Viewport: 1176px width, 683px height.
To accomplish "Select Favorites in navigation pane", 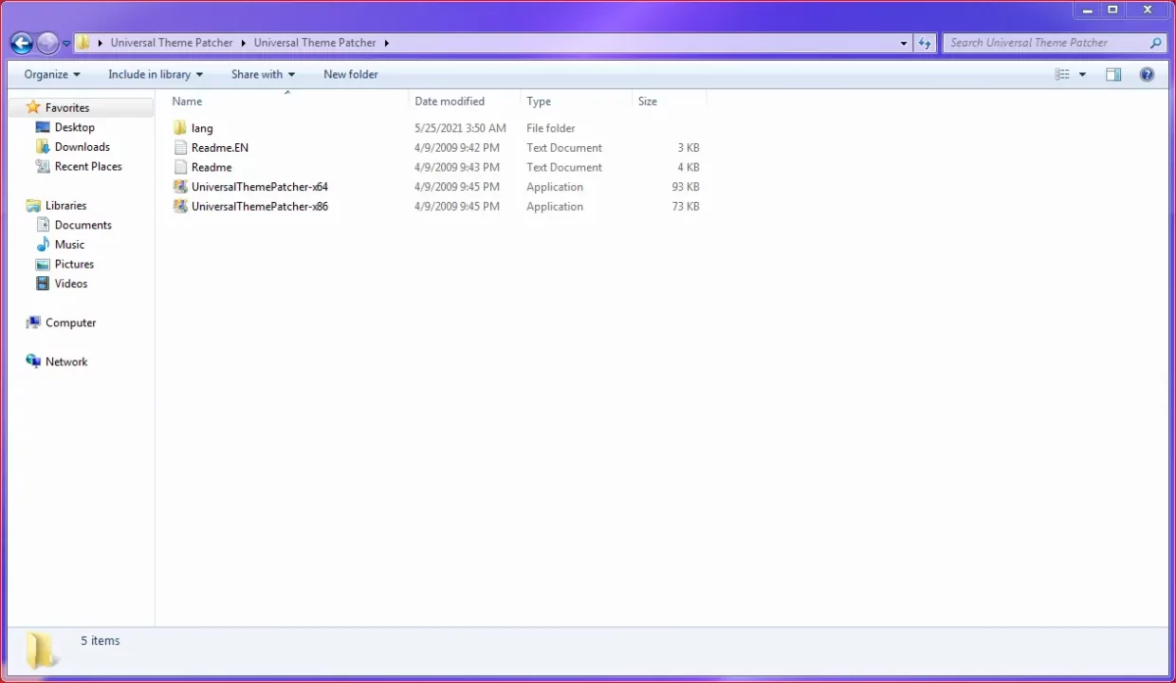I will pos(67,108).
